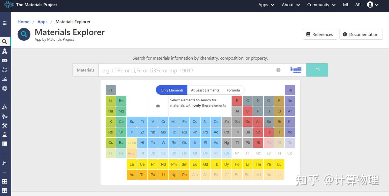Focus the Materials search input field
The width and height of the screenshot is (389, 196).
[x=186, y=70]
